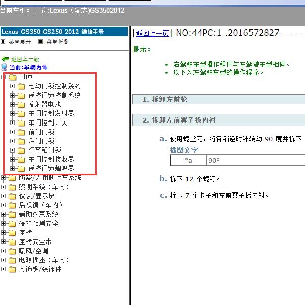Image resolution: width=305 pixels, height=305 pixels.
Task: Select the 座椅安全带 tree label
Action: [35, 241]
